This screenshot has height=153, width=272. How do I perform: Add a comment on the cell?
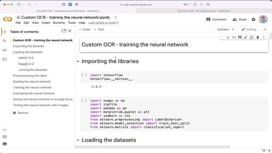[x=240, y=37]
